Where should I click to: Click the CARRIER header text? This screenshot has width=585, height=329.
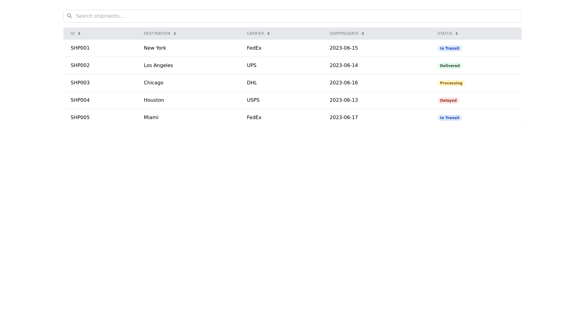pyautogui.click(x=255, y=34)
